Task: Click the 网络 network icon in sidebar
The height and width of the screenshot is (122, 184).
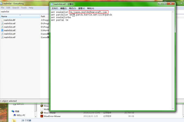Action: (x=13, y=111)
